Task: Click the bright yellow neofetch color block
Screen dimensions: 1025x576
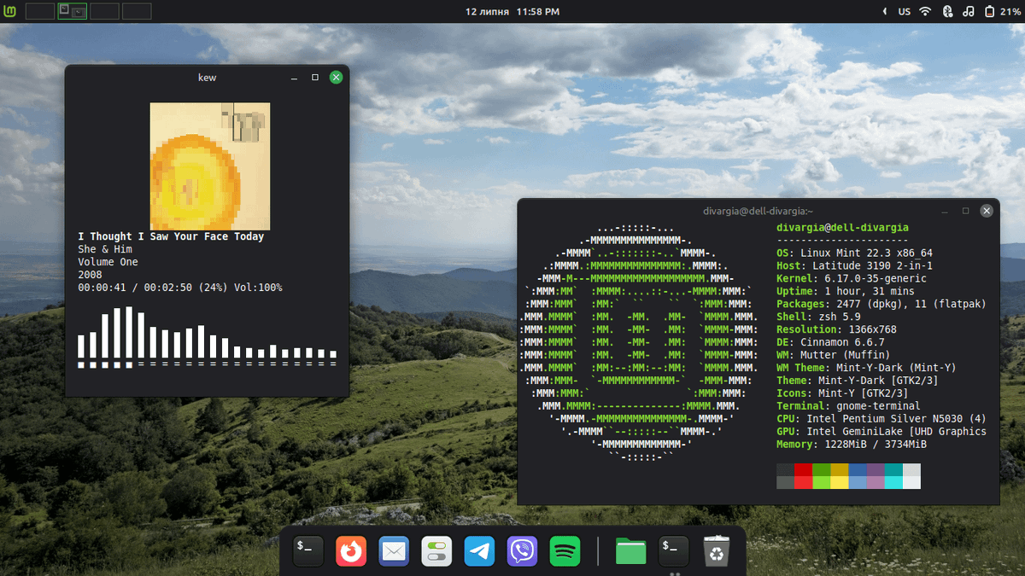Action: pyautogui.click(x=839, y=483)
